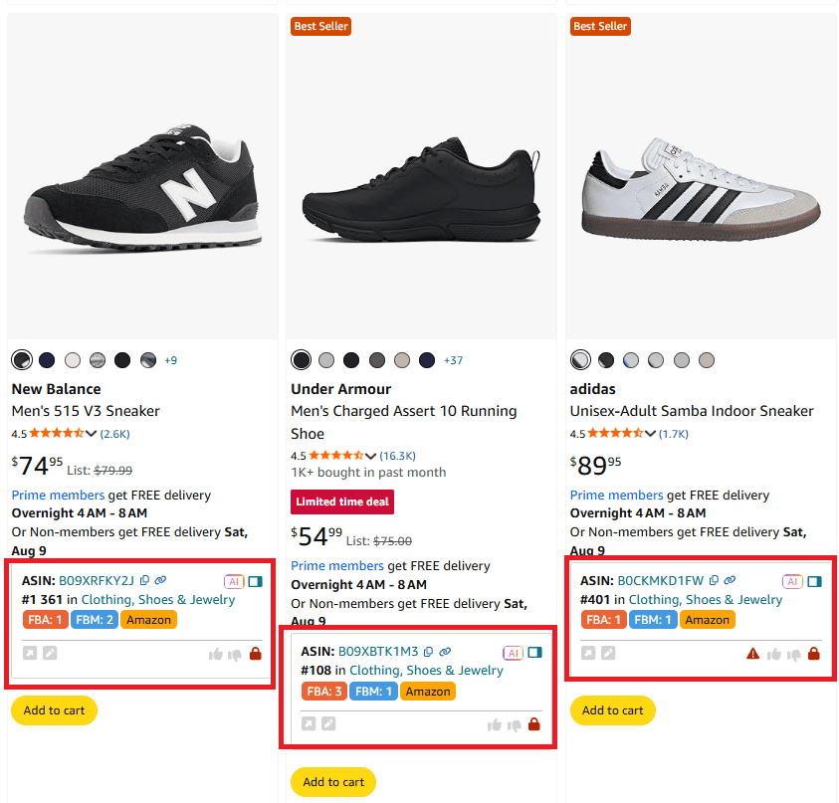Open Clothing, Shoes & Jewelry link for adidas
839x803 pixels.
click(x=705, y=600)
